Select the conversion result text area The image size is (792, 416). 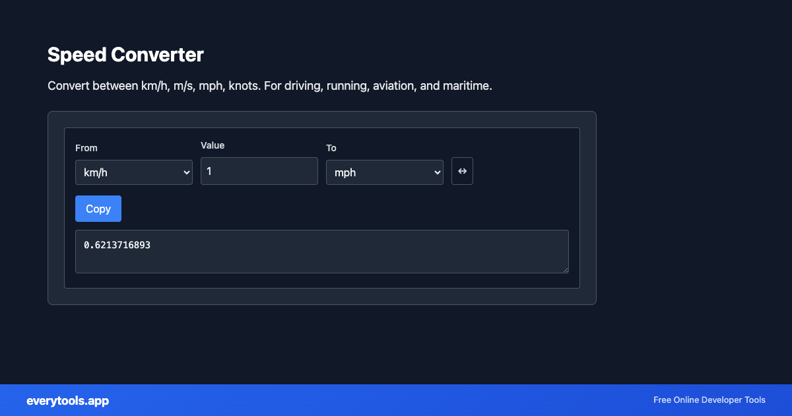[321, 251]
